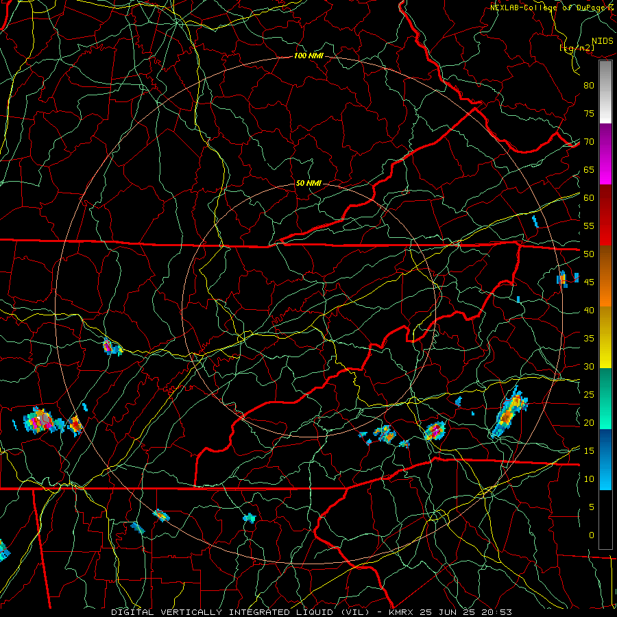Click the magenta-core storm cell southeast just outside the 50 NMI ring

[x=435, y=431]
